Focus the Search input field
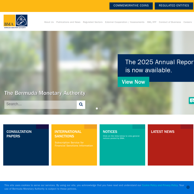 point(40,104)
